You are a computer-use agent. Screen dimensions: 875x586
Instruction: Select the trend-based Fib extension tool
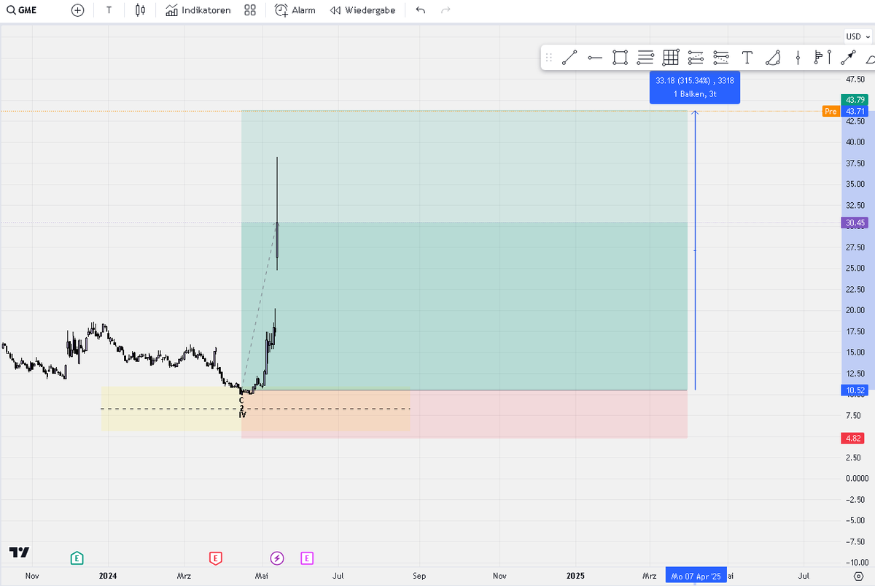[x=721, y=58]
